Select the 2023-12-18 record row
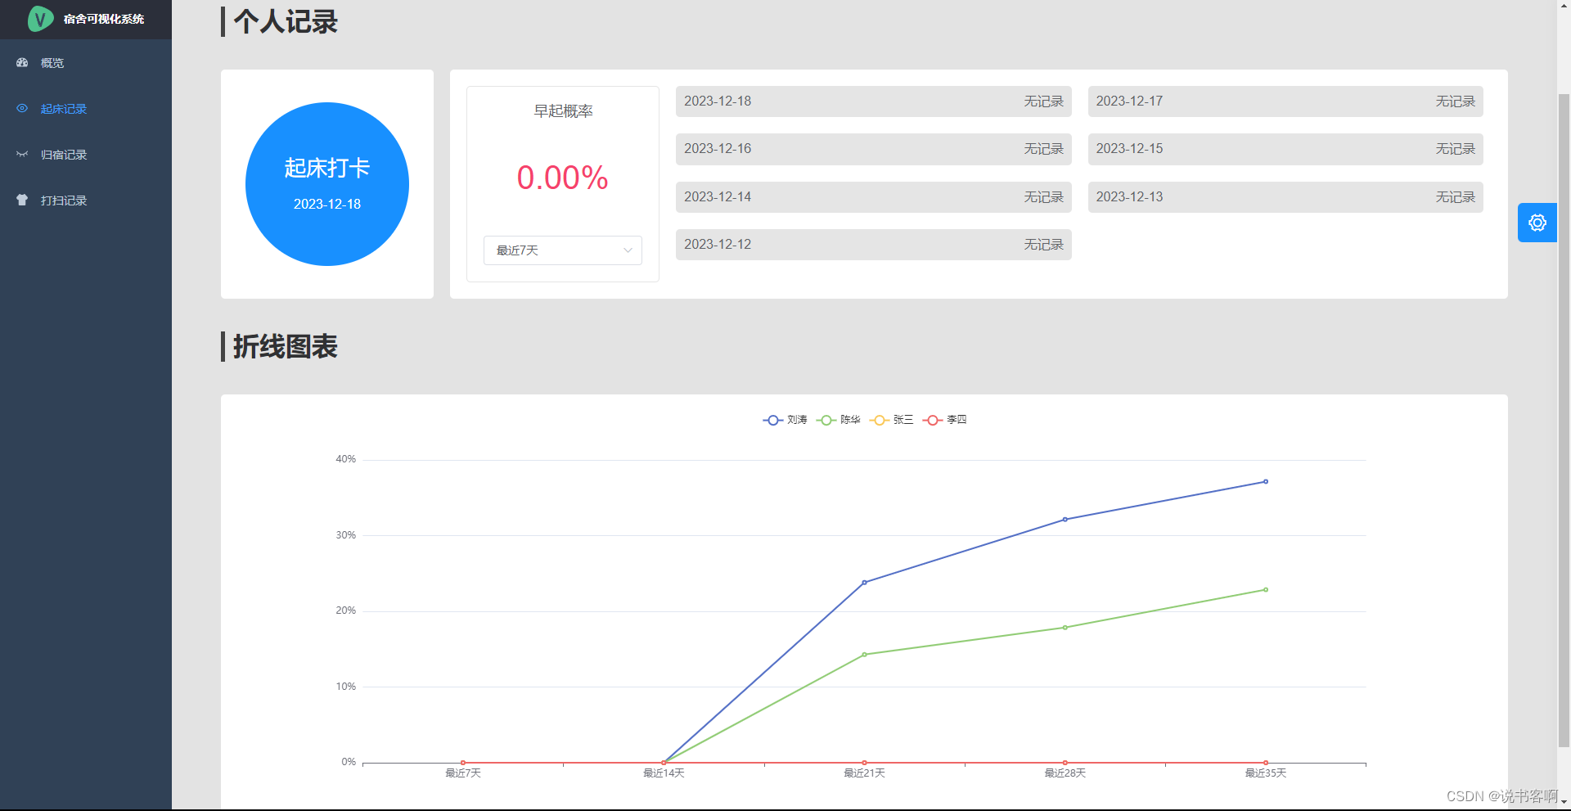The image size is (1571, 811). (874, 101)
